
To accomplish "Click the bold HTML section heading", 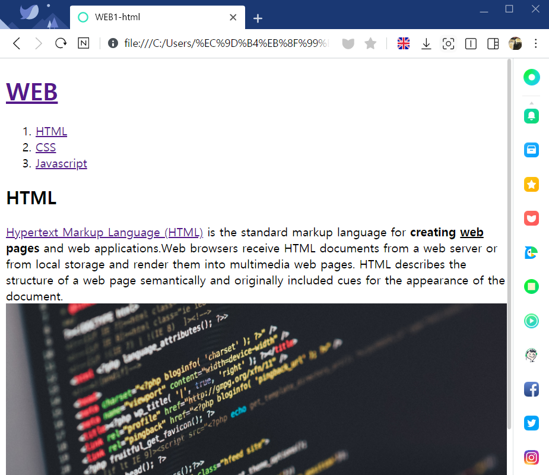I will 31,198.
